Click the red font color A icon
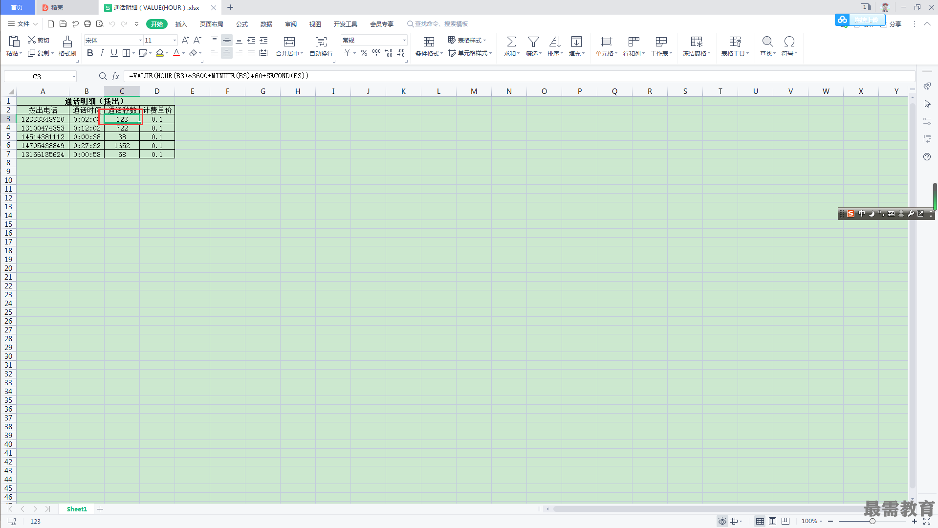Screen dimensions: 938x528 tap(176, 53)
